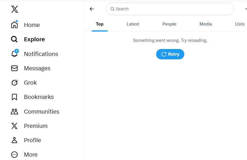Switch to the Latest tab
Viewport: 247px width, 160px height.
pos(133,24)
